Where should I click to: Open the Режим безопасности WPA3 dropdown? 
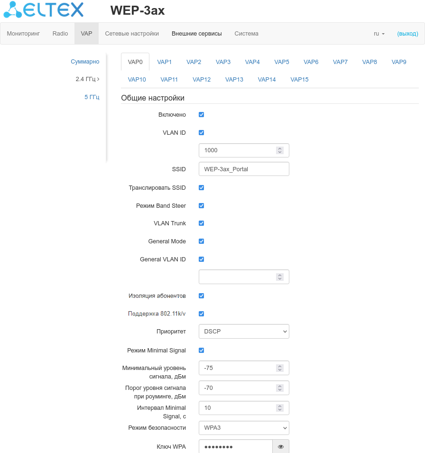point(244,428)
